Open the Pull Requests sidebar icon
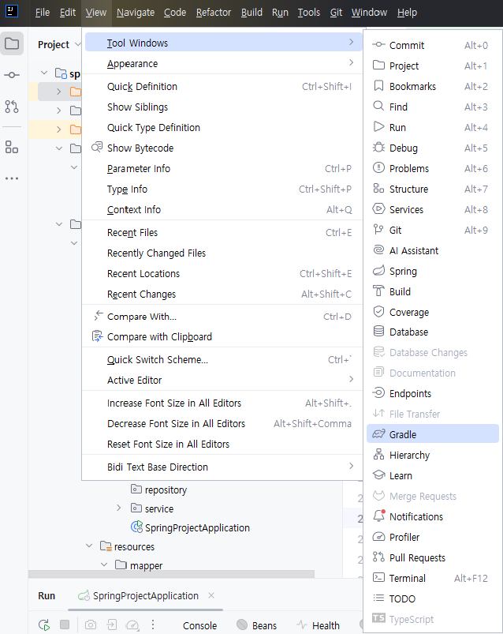Viewport: 503px width, 634px height. pos(12,107)
